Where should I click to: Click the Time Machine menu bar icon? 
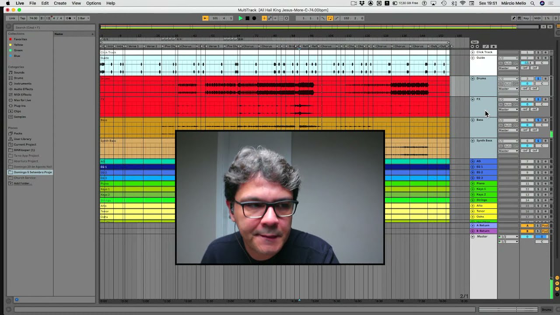coord(444,3)
